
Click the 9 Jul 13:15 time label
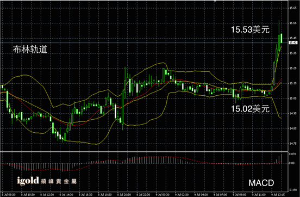click(x=278, y=195)
